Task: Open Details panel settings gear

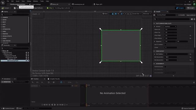Action: pos(194,19)
